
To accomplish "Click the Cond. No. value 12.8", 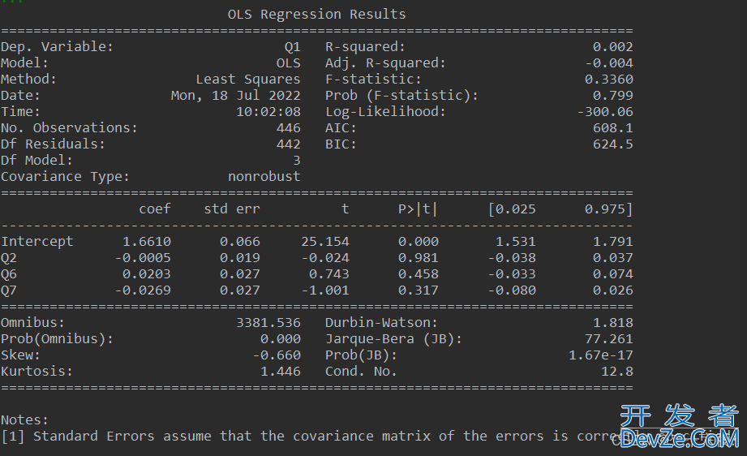I will tap(617, 371).
